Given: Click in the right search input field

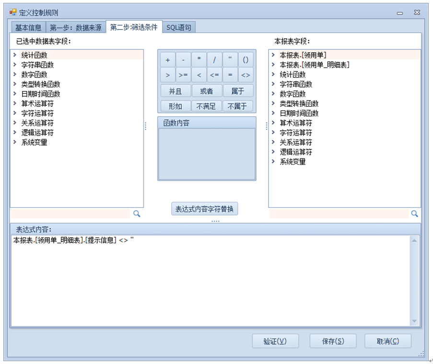Looking at the screenshot, I should tap(338, 214).
